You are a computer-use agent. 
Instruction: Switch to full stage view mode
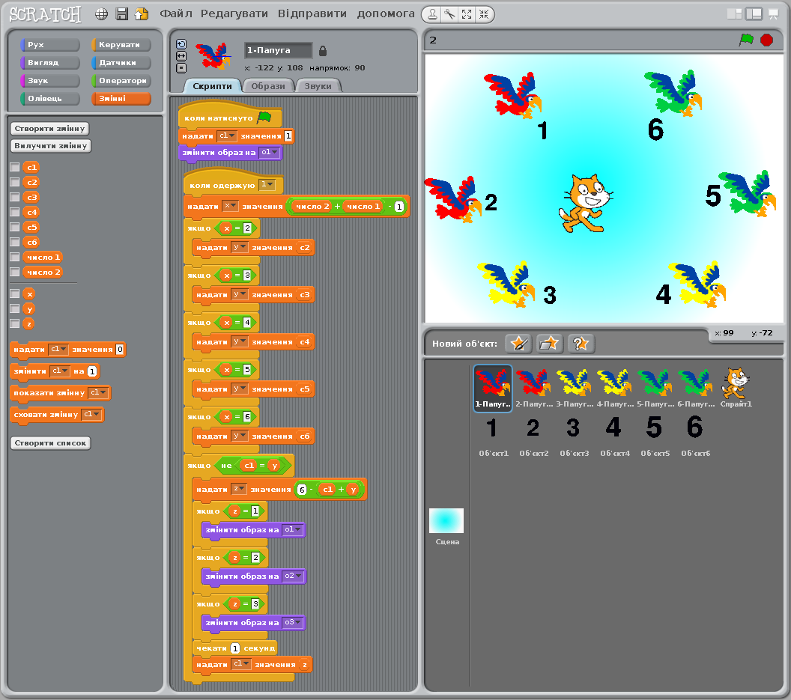click(754, 14)
